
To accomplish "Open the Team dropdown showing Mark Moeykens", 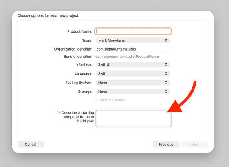I will click(x=133, y=40).
